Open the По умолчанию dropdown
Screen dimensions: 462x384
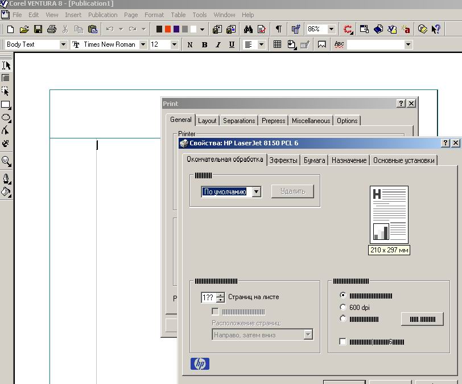(257, 191)
